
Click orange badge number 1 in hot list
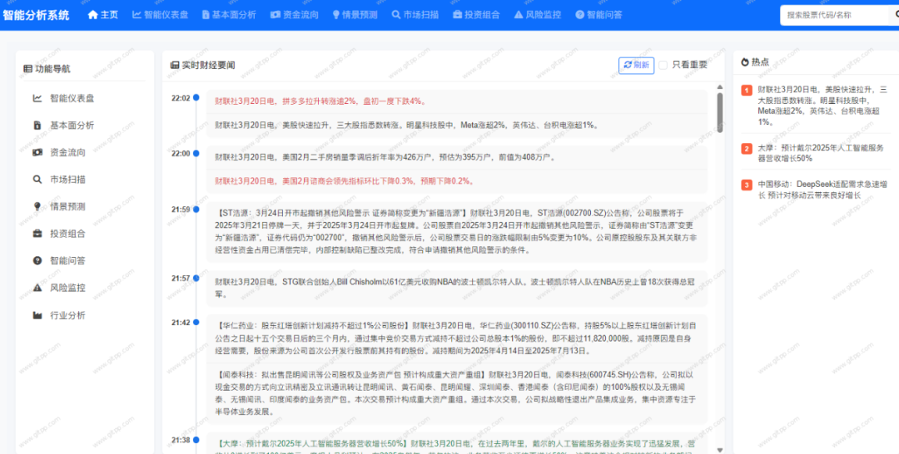[747, 91]
